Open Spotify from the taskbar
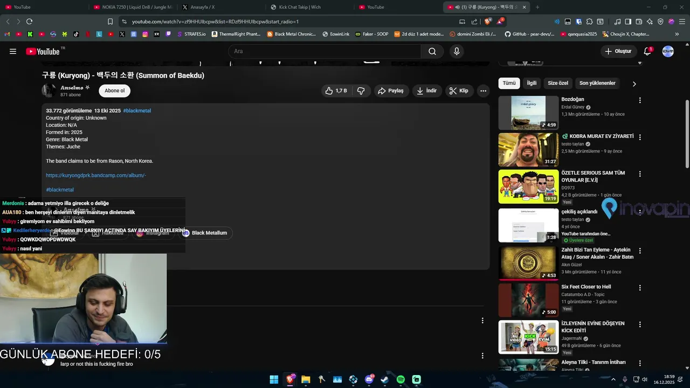 (x=401, y=379)
